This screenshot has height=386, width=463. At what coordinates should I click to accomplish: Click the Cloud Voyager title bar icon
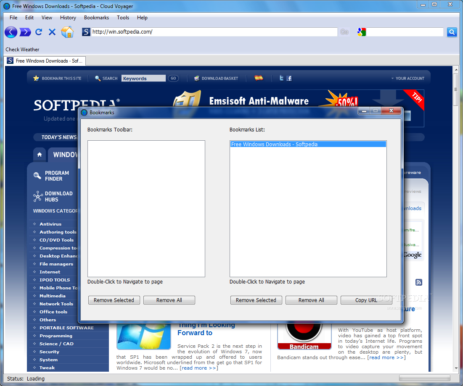(x=6, y=6)
